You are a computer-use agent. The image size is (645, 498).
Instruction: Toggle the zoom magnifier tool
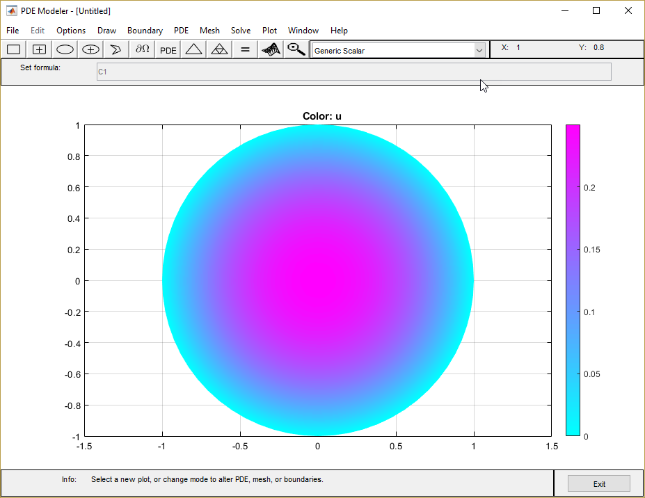tap(296, 50)
